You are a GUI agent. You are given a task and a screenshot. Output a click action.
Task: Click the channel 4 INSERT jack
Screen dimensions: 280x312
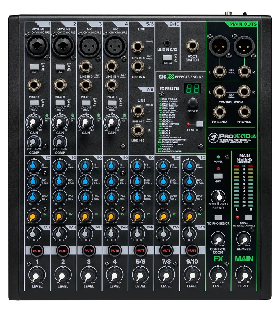tap(112, 85)
